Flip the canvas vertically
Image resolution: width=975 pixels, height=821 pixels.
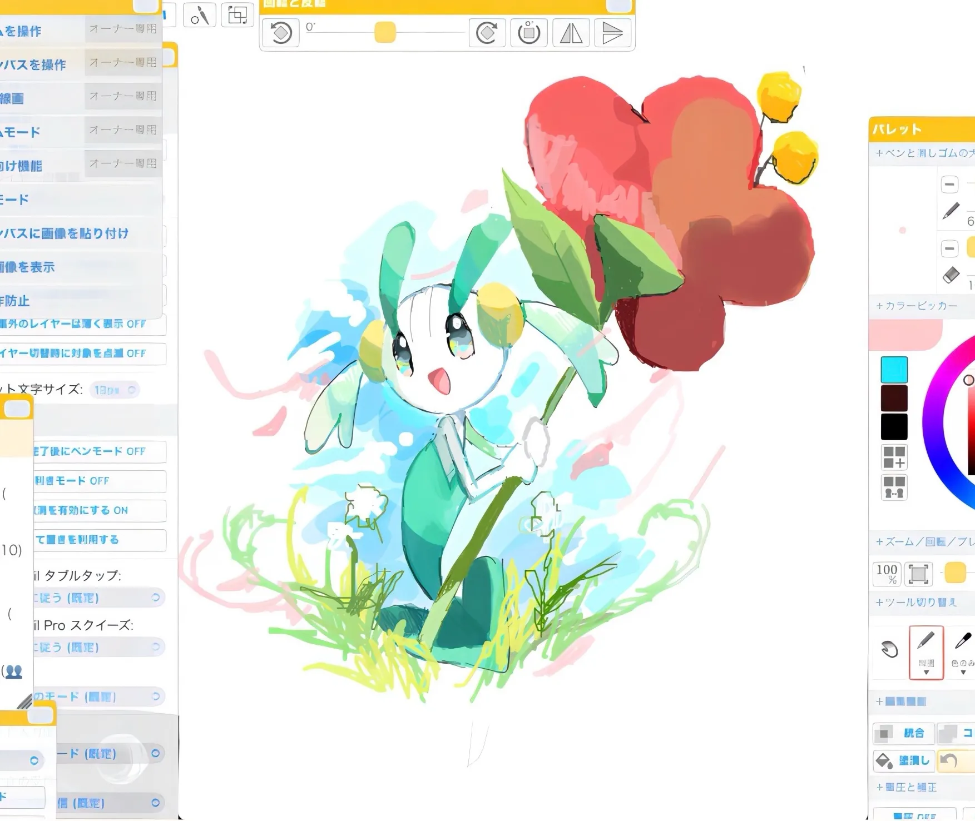(612, 33)
